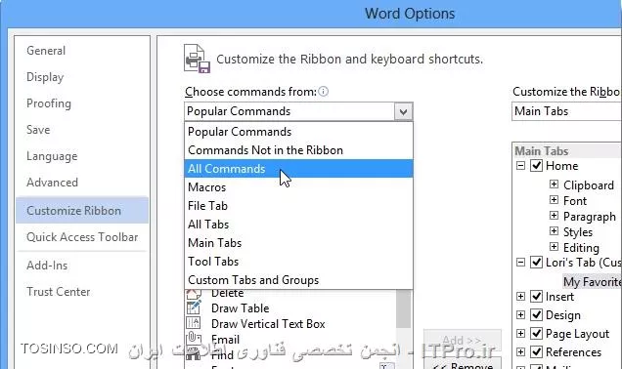
Task: Select Custom Tabs and Groups
Action: [298, 280]
